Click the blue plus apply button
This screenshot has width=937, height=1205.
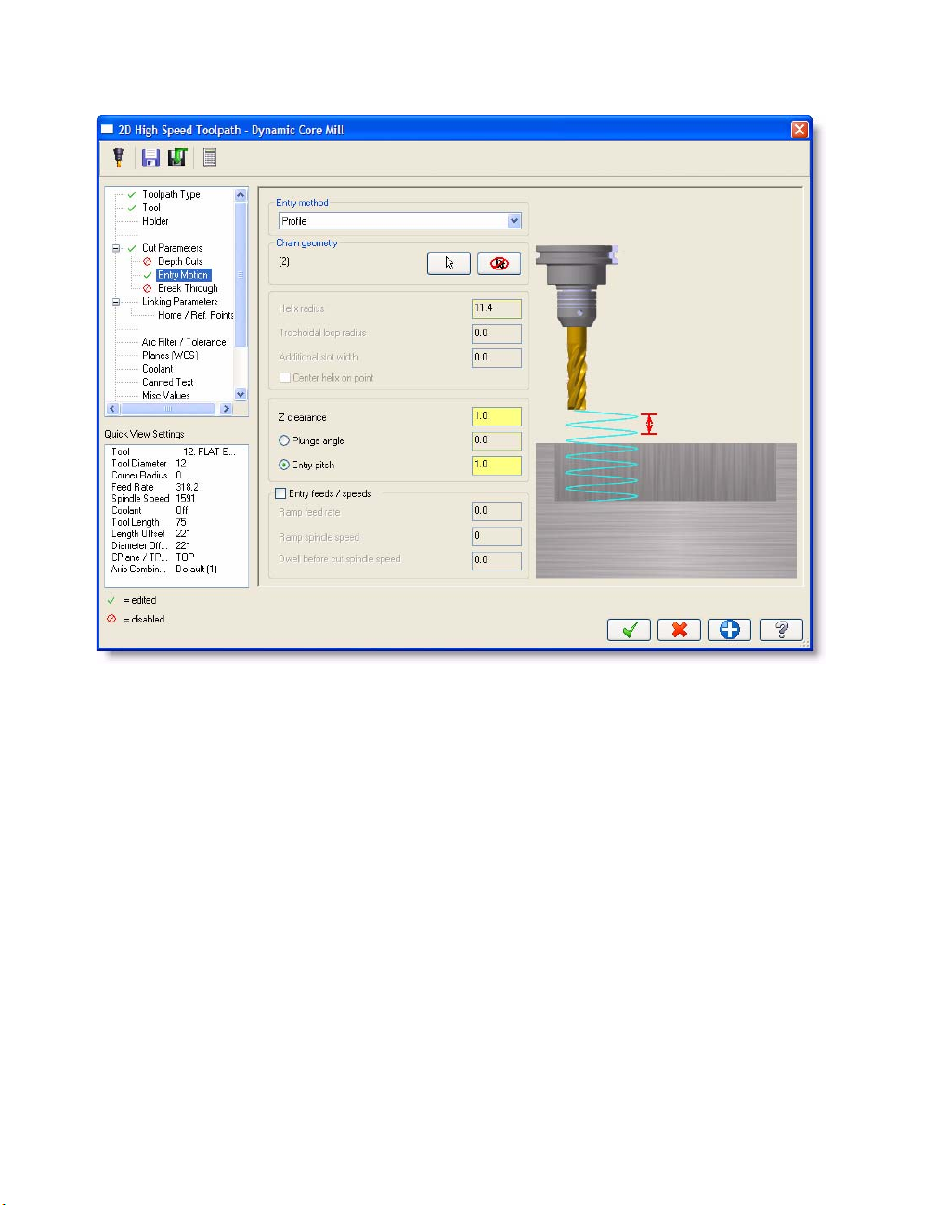click(729, 630)
